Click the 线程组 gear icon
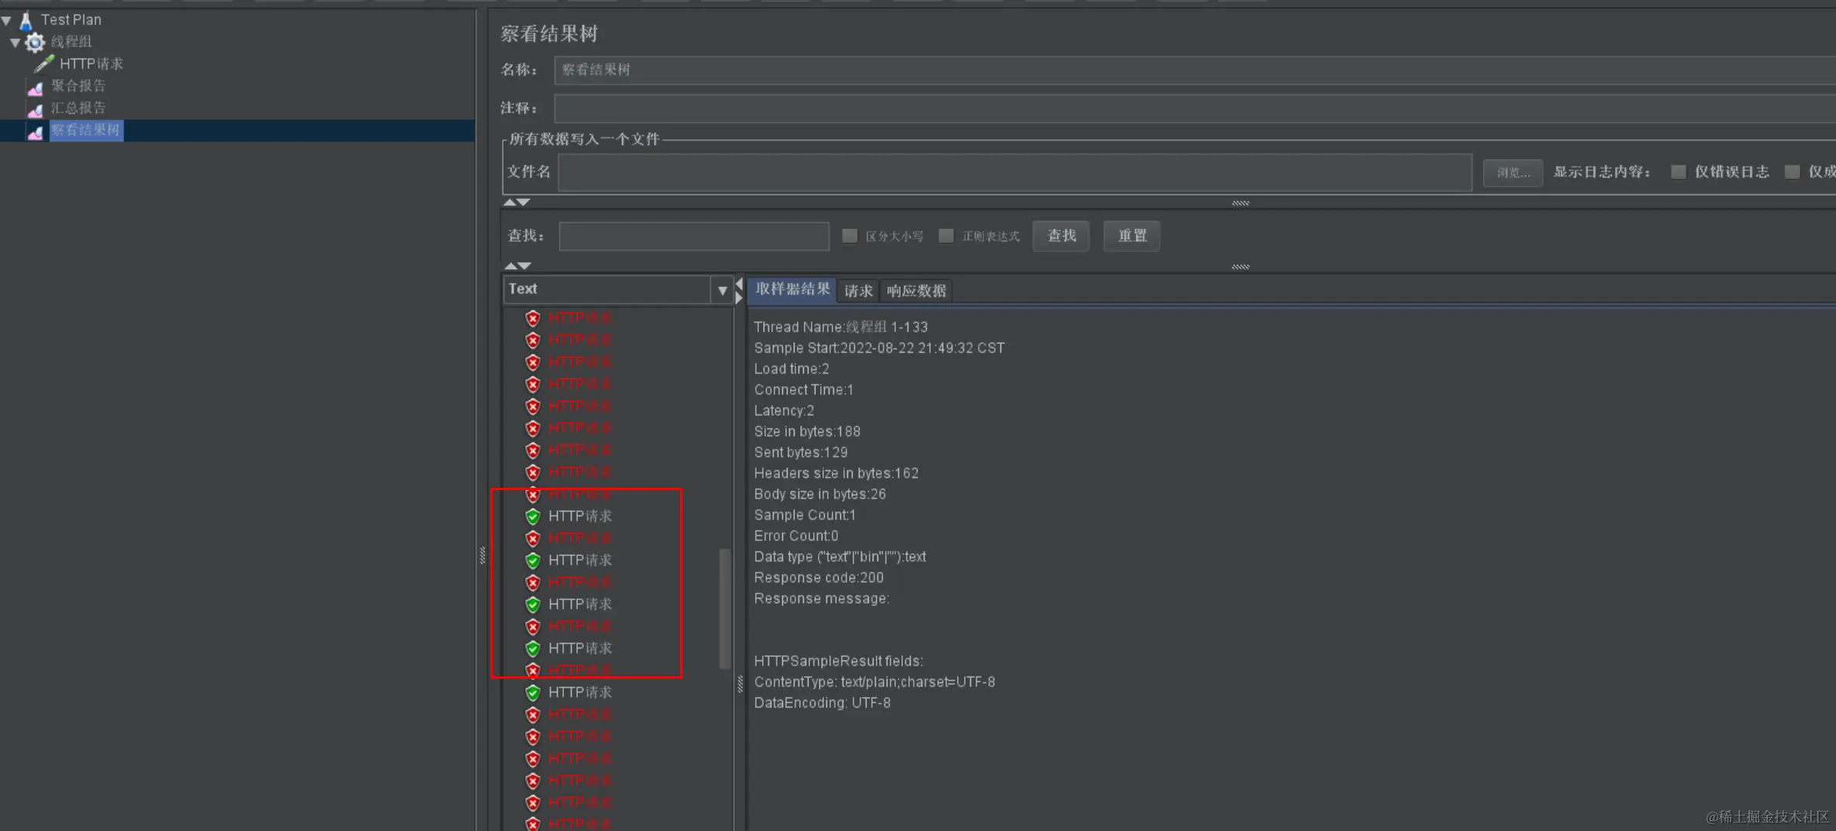The image size is (1836, 831). click(35, 42)
